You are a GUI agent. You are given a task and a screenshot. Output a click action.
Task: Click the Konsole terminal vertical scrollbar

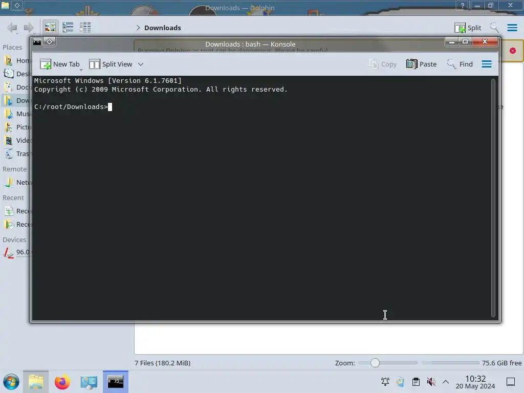point(493,198)
